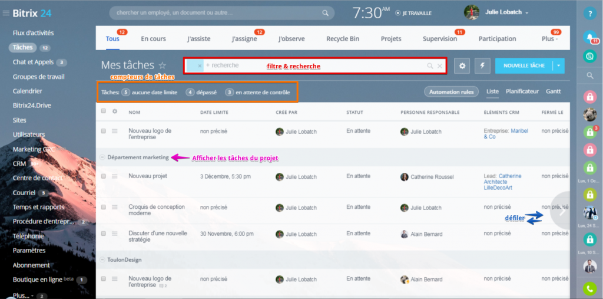
Task: Open the help question mark icon
Action: click(589, 14)
